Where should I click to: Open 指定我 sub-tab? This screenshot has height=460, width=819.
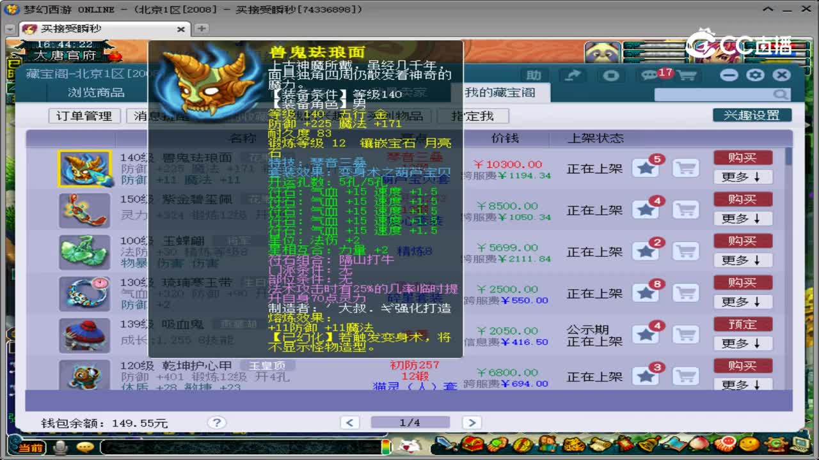tap(472, 116)
